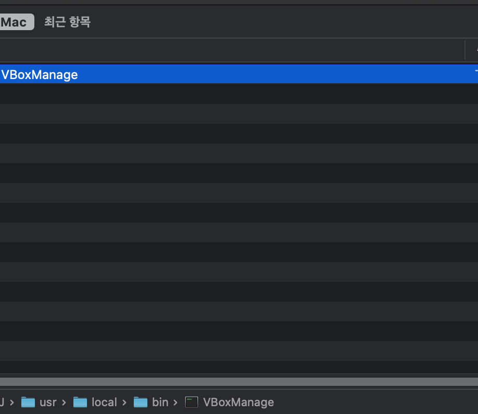The height and width of the screenshot is (414, 478).
Task: Click the horizontal scrollbar above path bar
Action: [x=239, y=382]
